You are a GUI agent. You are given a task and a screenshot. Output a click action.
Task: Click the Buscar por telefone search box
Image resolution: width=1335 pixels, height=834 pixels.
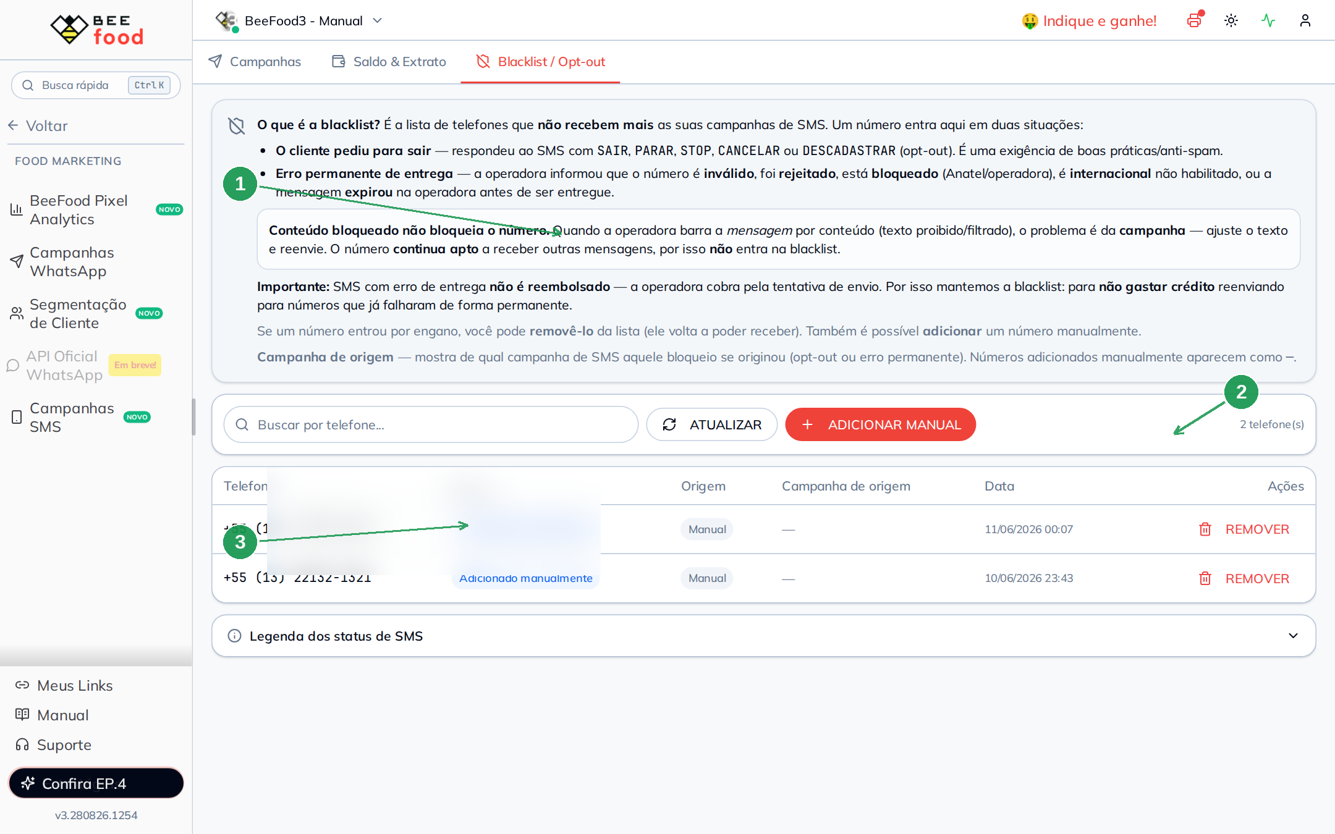pos(431,425)
